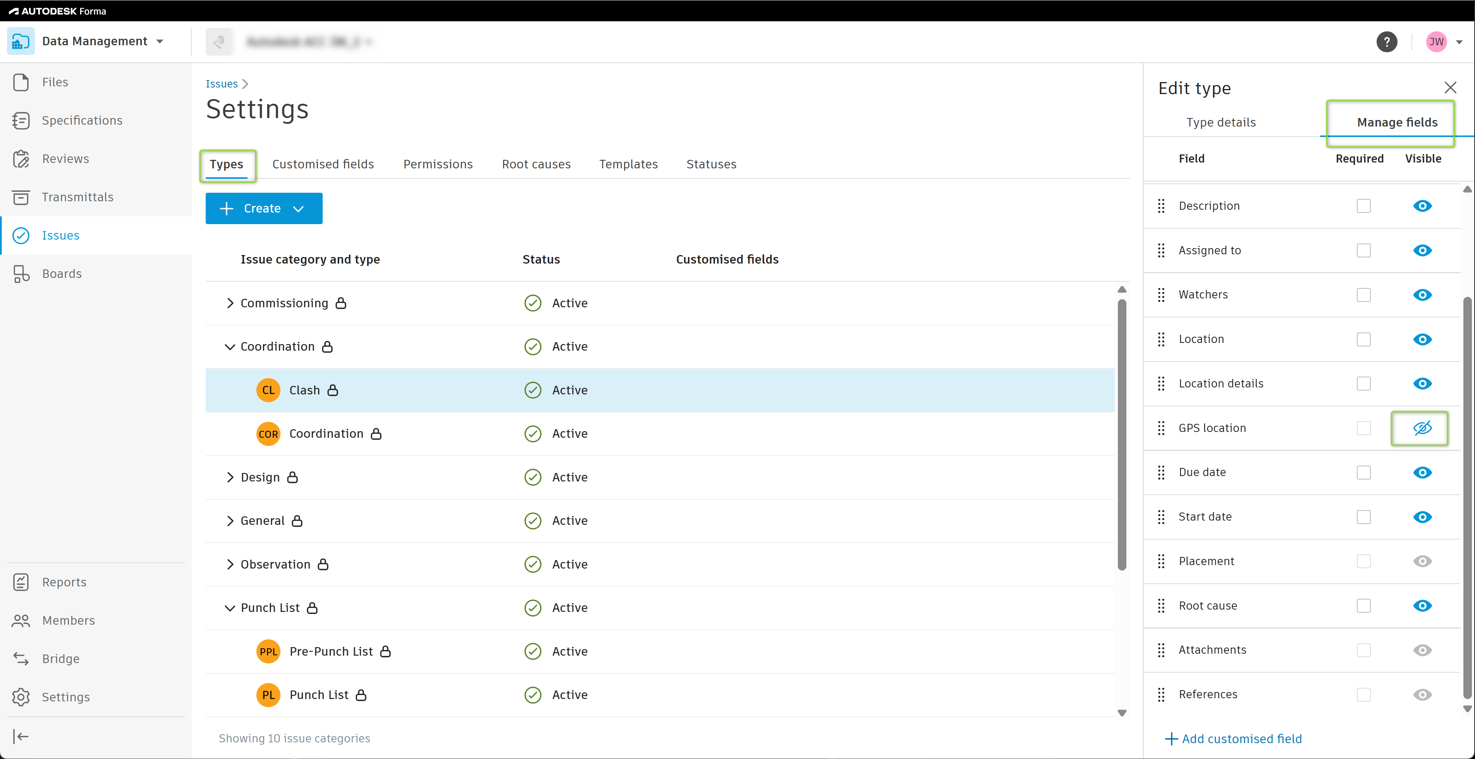This screenshot has height=759, width=1475.
Task: Open the help question mark icon
Action: (x=1386, y=42)
